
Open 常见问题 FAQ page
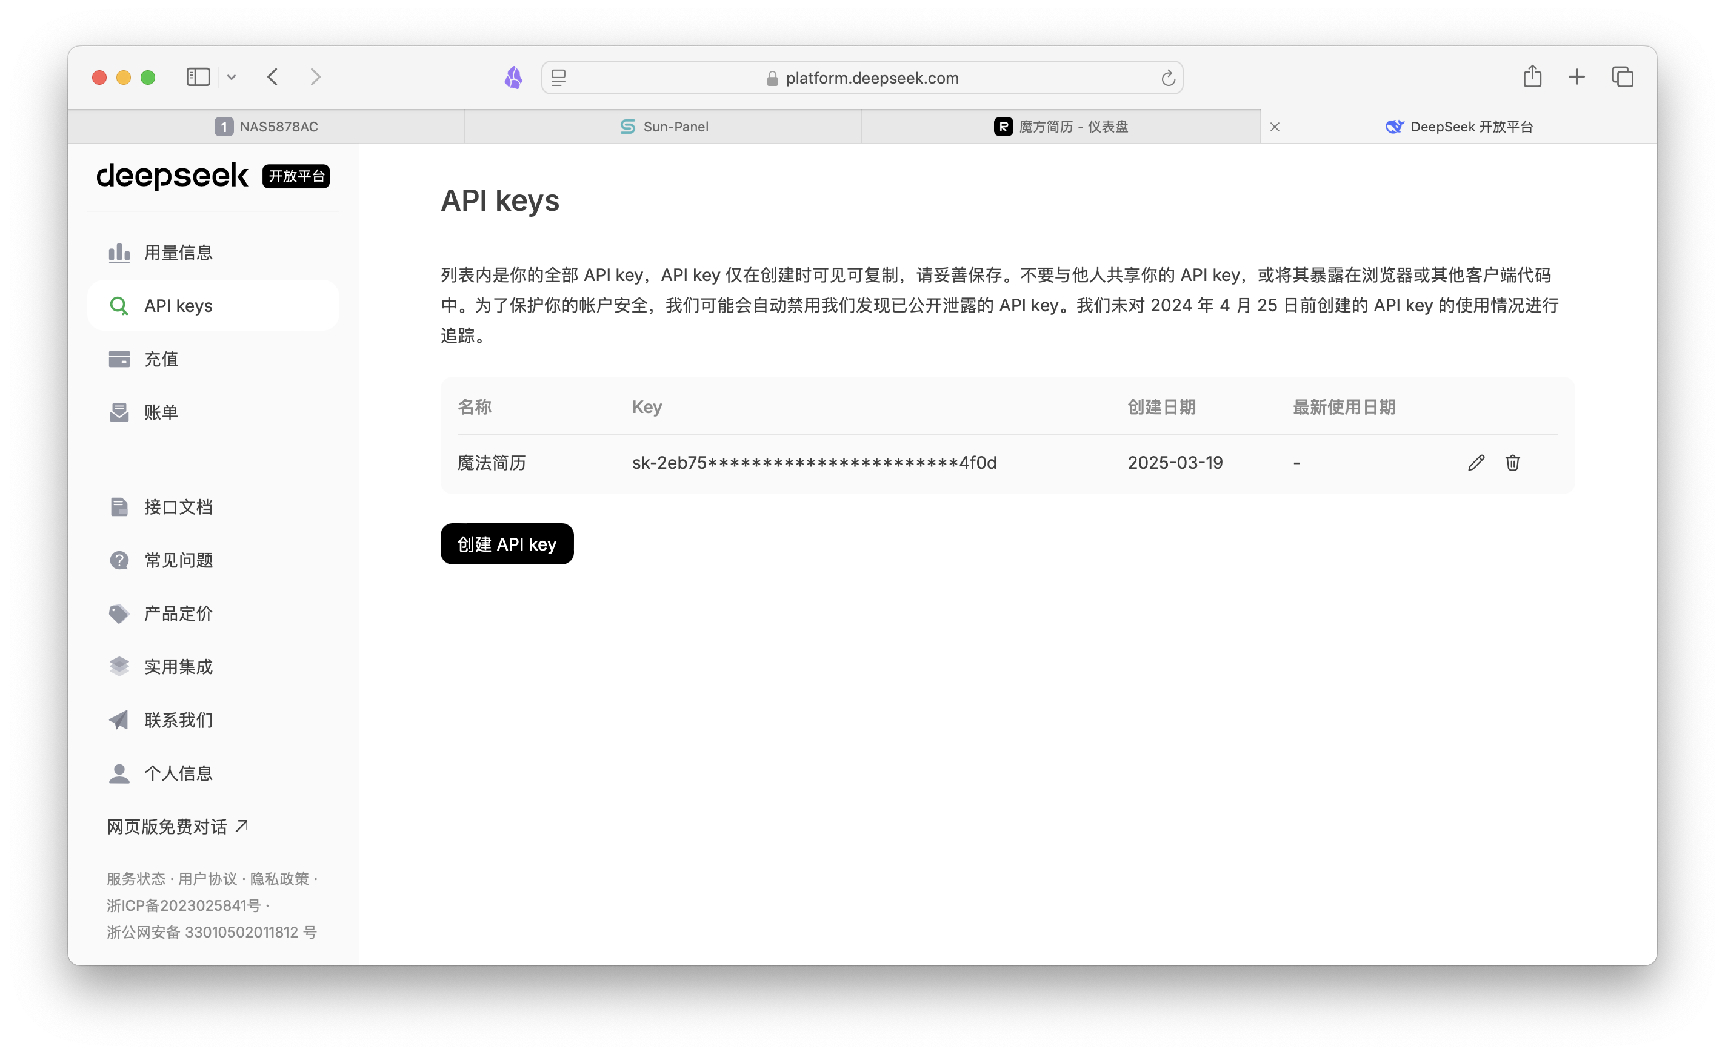pyautogui.click(x=213, y=560)
